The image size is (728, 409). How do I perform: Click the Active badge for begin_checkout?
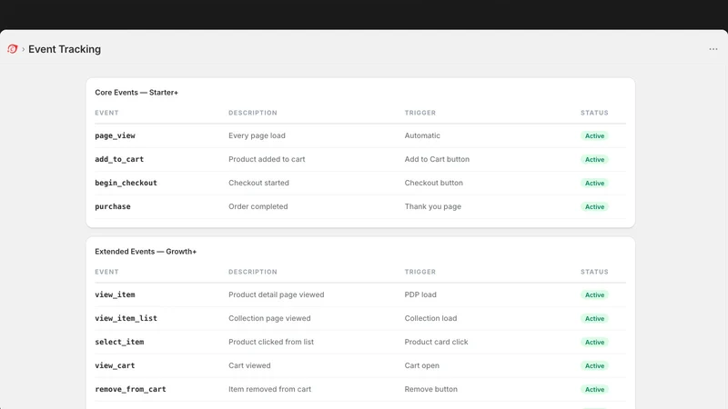594,184
